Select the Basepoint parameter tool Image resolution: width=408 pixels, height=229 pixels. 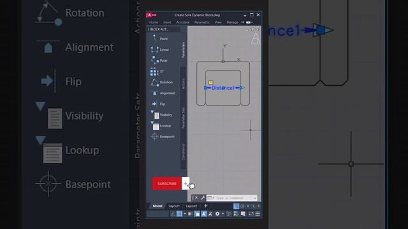163,137
